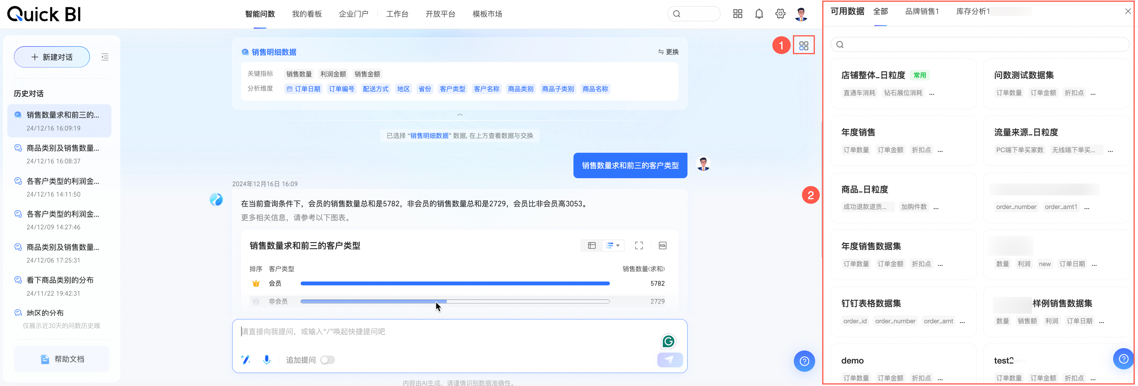
Task: Select the 品牌销售1 tab
Action: [x=922, y=12]
